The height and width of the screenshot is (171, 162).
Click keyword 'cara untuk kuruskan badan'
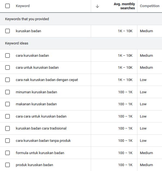37,68
